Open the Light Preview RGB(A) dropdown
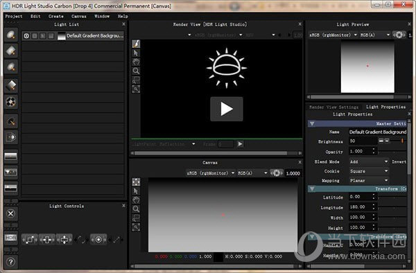 [x=375, y=35]
